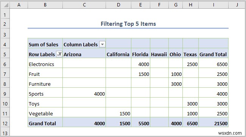Select the 'Grand Total' column header cell
Screen dimensions: 246x137
[213, 53]
